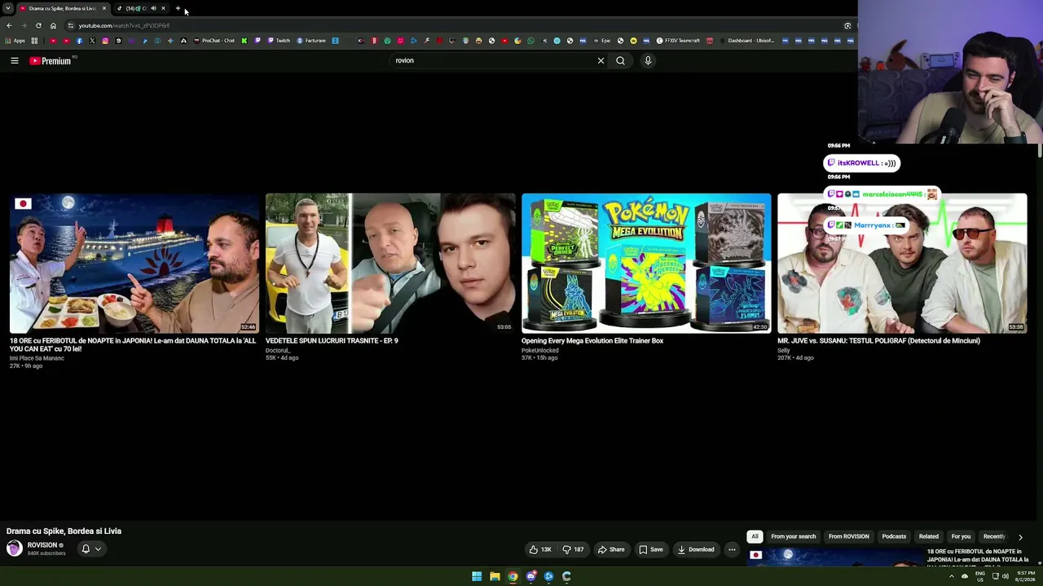Open the Japan ferry video thumbnail
This screenshot has height=586, width=1043.
pos(134,263)
